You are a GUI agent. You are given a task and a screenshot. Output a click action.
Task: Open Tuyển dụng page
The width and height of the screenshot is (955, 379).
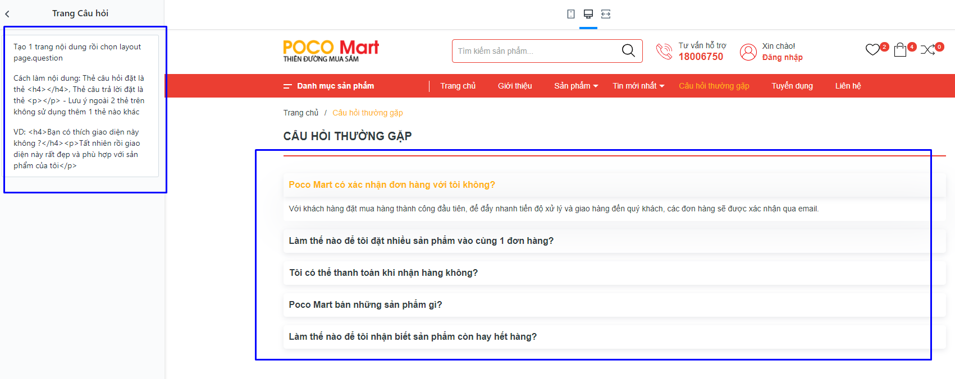coord(792,86)
